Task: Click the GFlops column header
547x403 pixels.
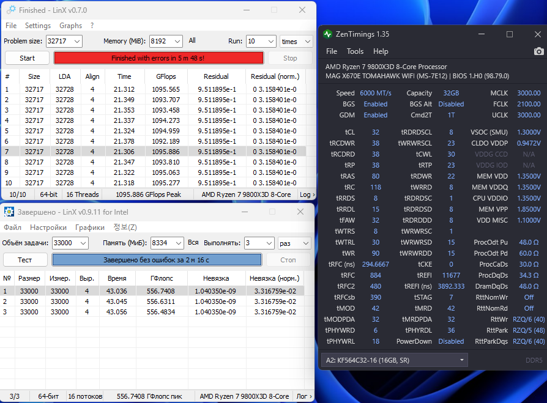Action: [x=166, y=76]
